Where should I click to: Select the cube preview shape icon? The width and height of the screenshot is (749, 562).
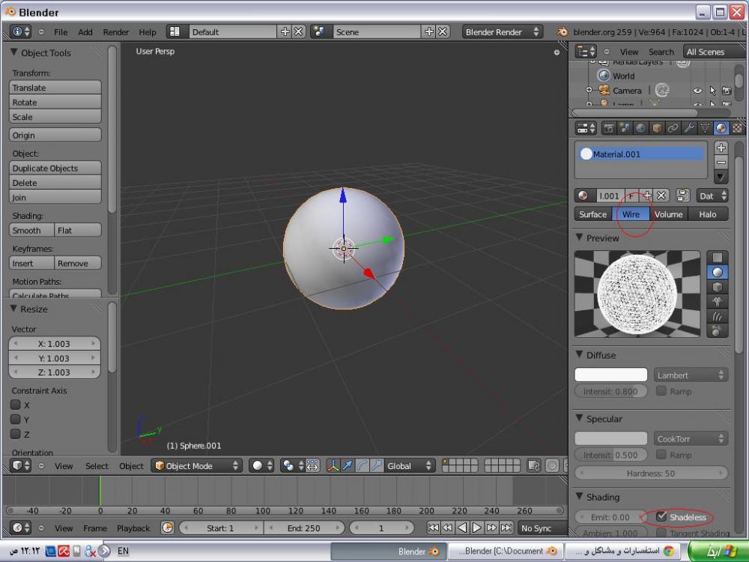pyautogui.click(x=718, y=288)
